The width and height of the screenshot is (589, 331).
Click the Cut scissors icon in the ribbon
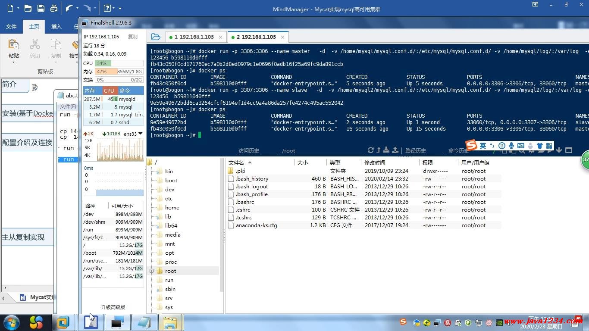(35, 44)
